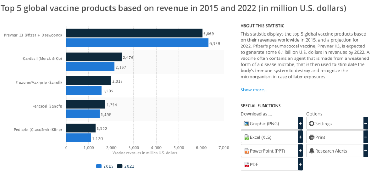
Task: Select the Fluzone/Vaxigrip 2022 bar
Action: tap(89, 81)
